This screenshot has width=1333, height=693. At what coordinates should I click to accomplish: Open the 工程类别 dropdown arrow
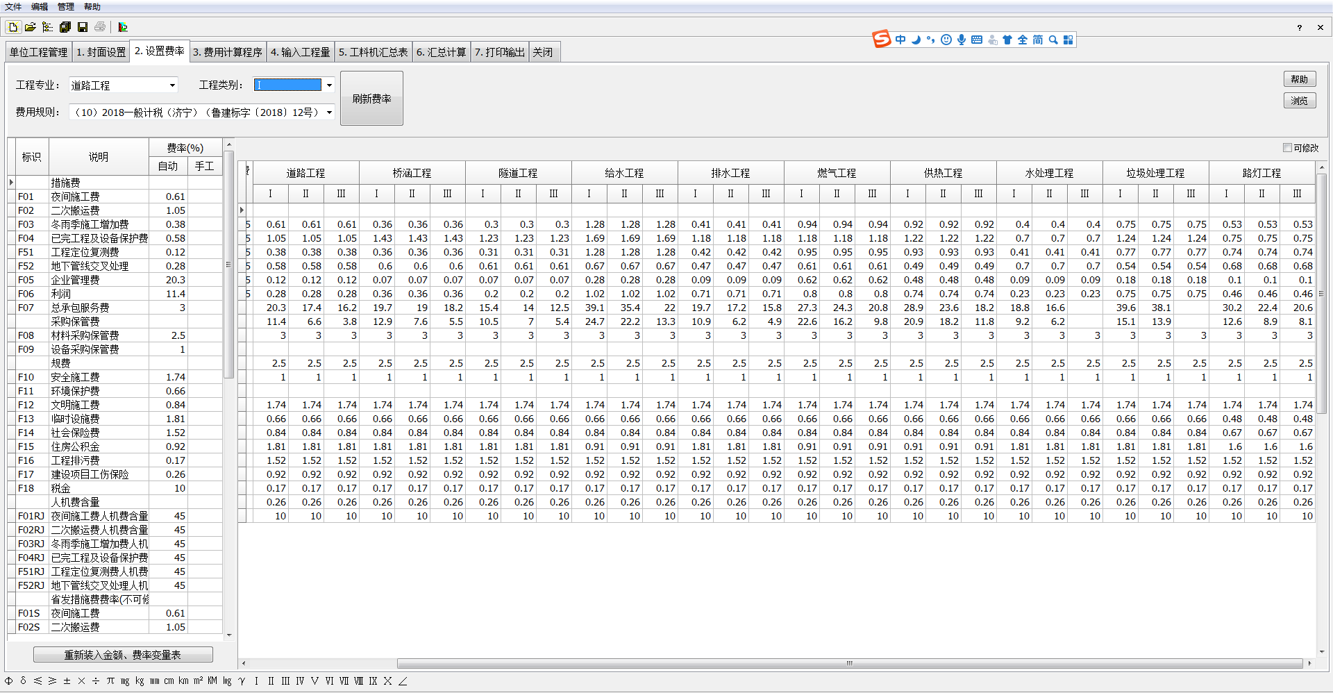329,85
